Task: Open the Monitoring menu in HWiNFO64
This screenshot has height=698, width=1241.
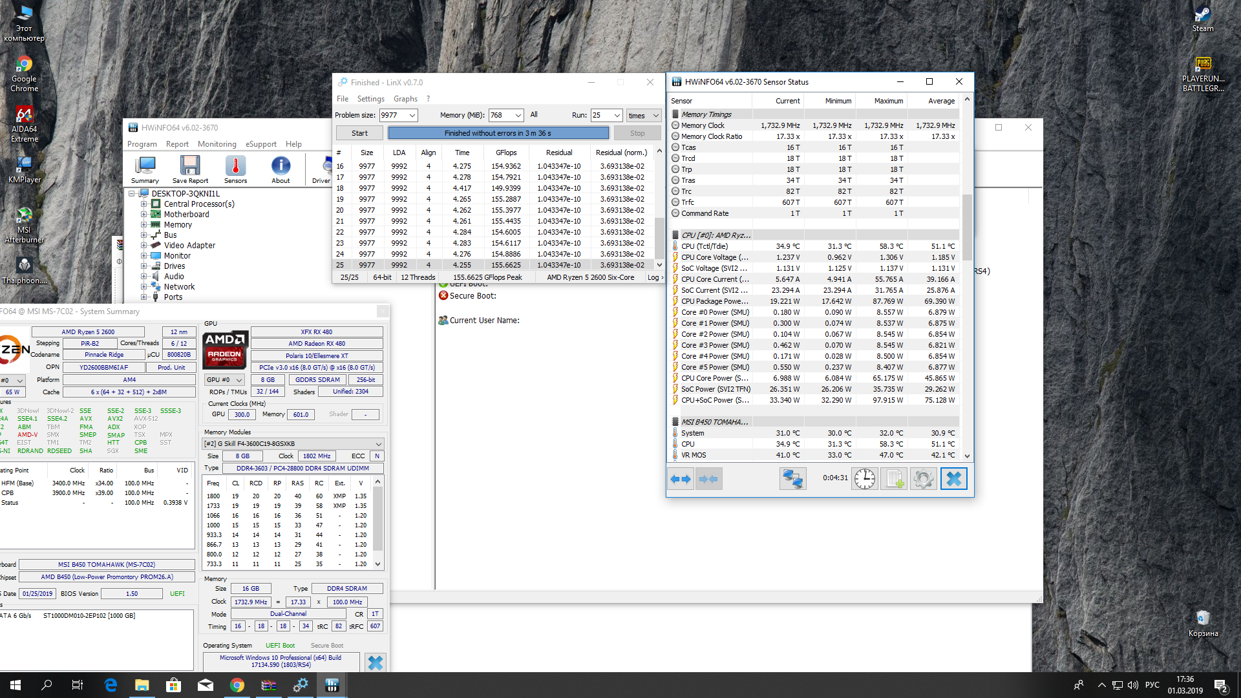Action: (x=217, y=144)
